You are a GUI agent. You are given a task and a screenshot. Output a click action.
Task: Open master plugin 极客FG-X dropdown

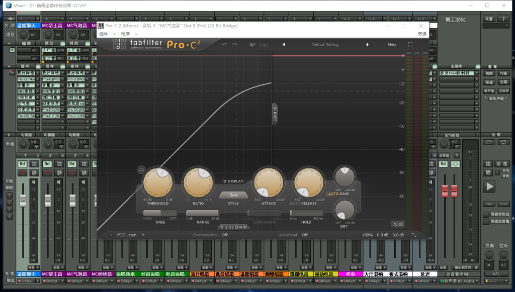coord(477,73)
